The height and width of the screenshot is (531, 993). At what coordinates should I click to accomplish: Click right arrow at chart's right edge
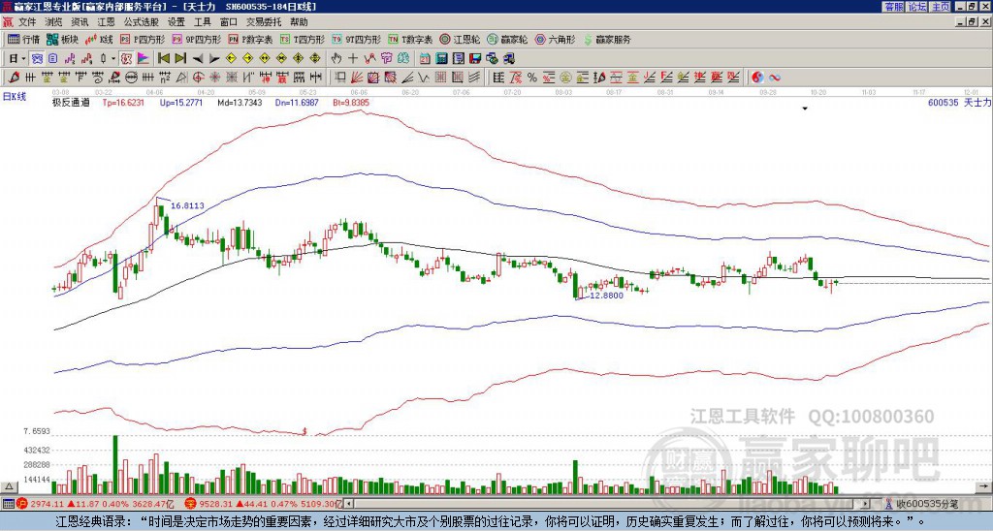tap(983, 486)
